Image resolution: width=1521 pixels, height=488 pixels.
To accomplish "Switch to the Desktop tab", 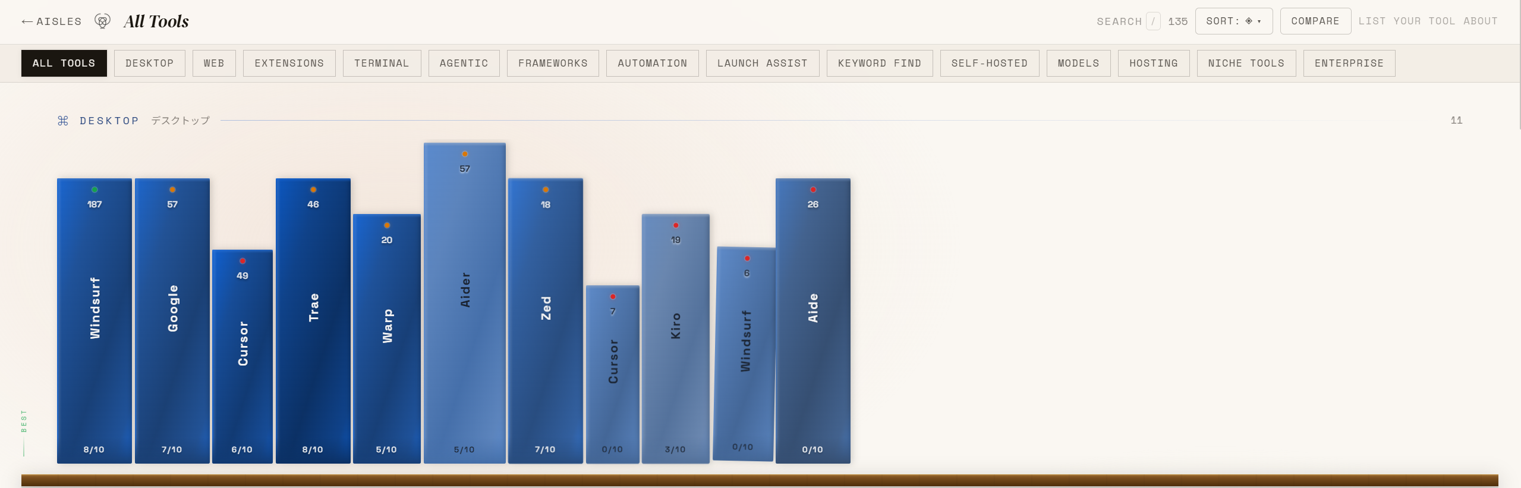I will pyautogui.click(x=150, y=63).
